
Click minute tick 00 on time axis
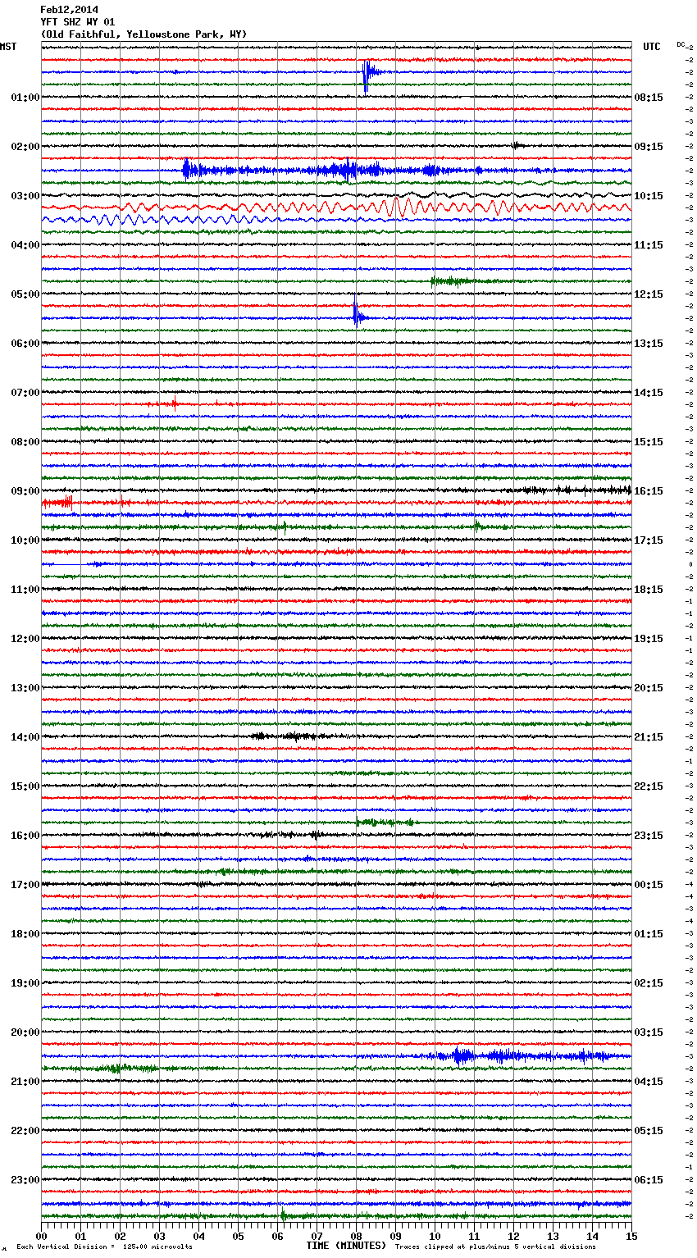point(41,1235)
